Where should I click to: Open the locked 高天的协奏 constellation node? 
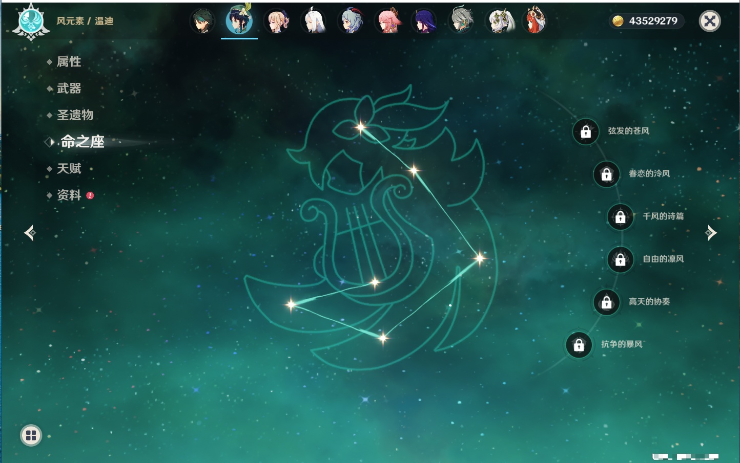coord(607,302)
